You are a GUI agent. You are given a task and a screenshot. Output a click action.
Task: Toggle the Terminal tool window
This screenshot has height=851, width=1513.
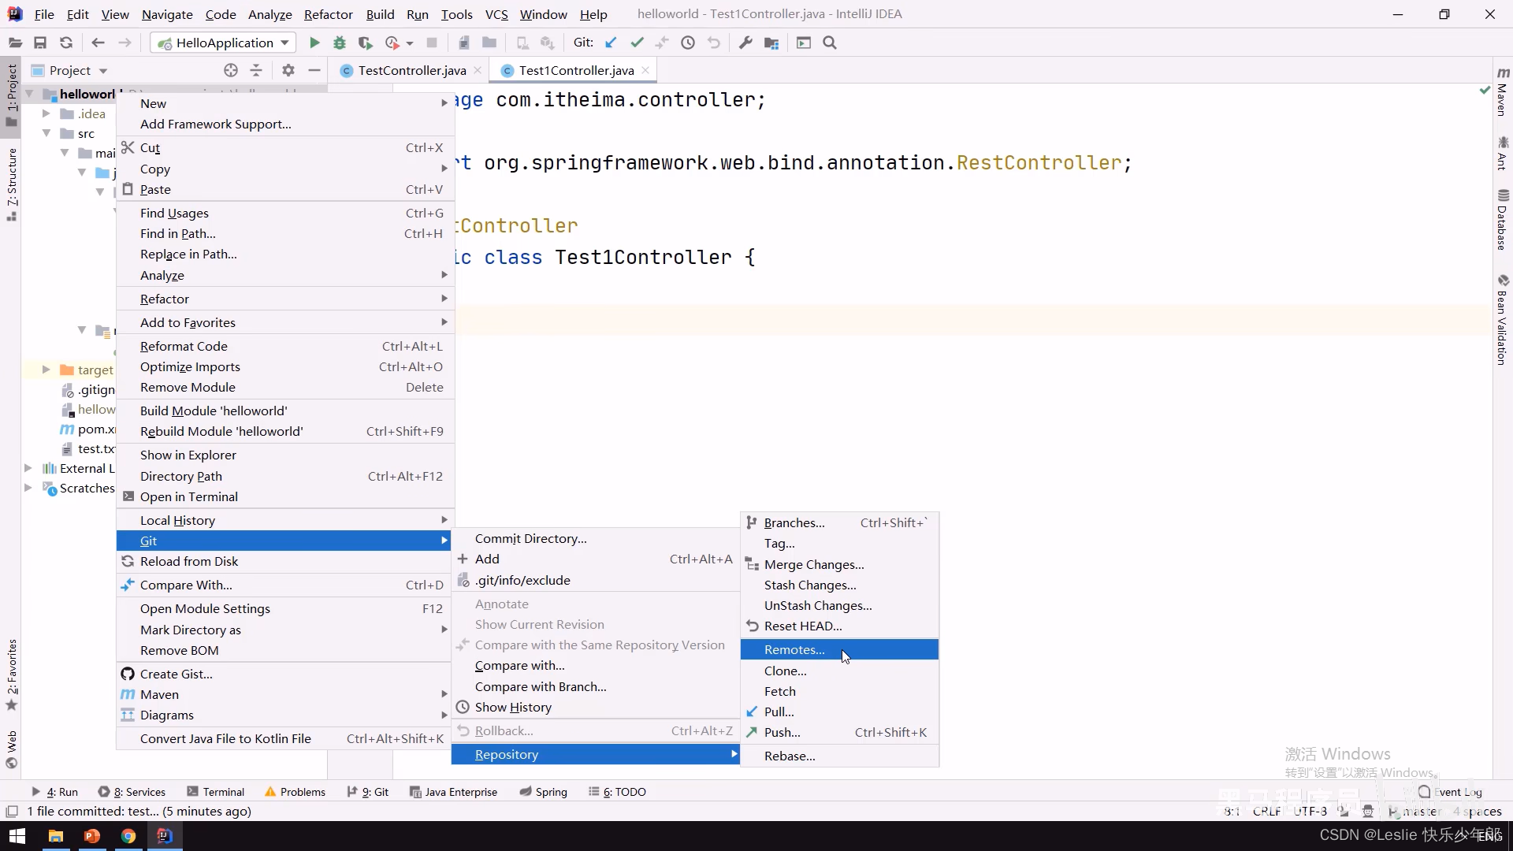point(216,792)
